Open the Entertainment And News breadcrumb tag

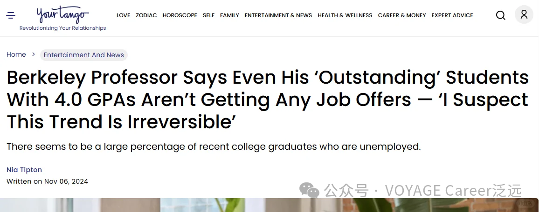pos(84,55)
